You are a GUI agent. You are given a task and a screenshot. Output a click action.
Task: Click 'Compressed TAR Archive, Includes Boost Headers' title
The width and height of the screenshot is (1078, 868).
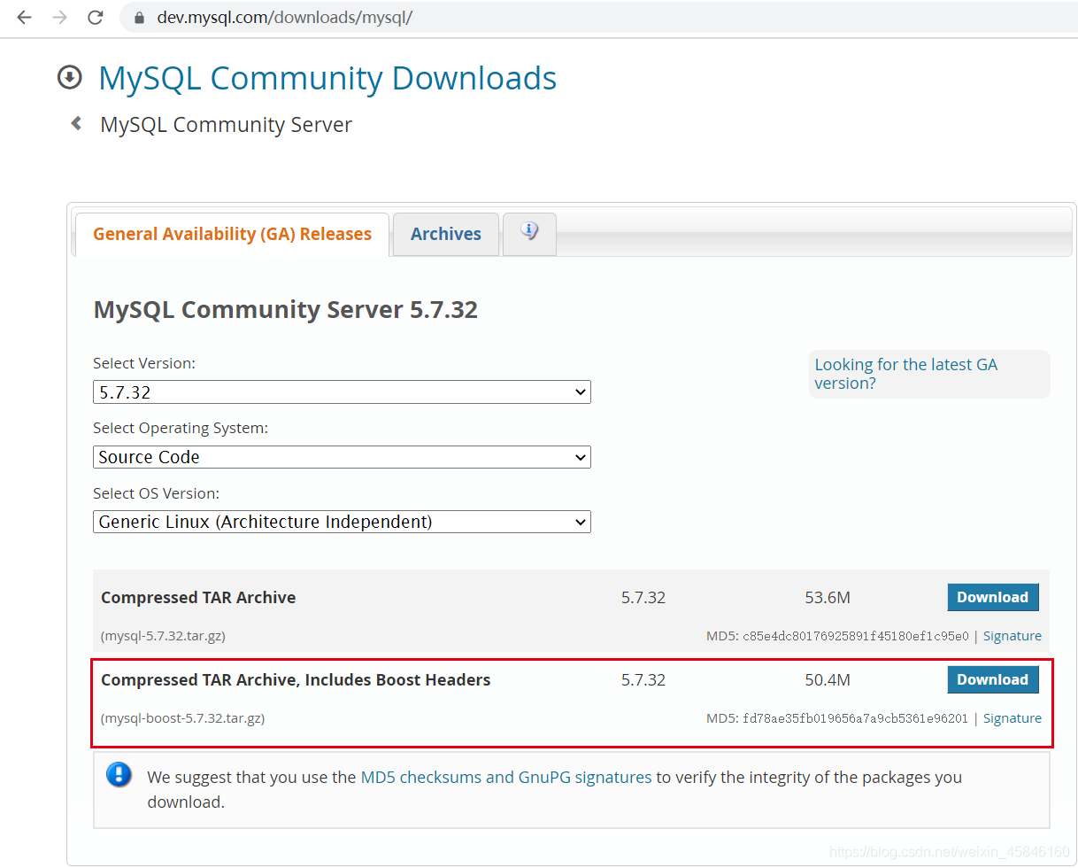point(296,680)
